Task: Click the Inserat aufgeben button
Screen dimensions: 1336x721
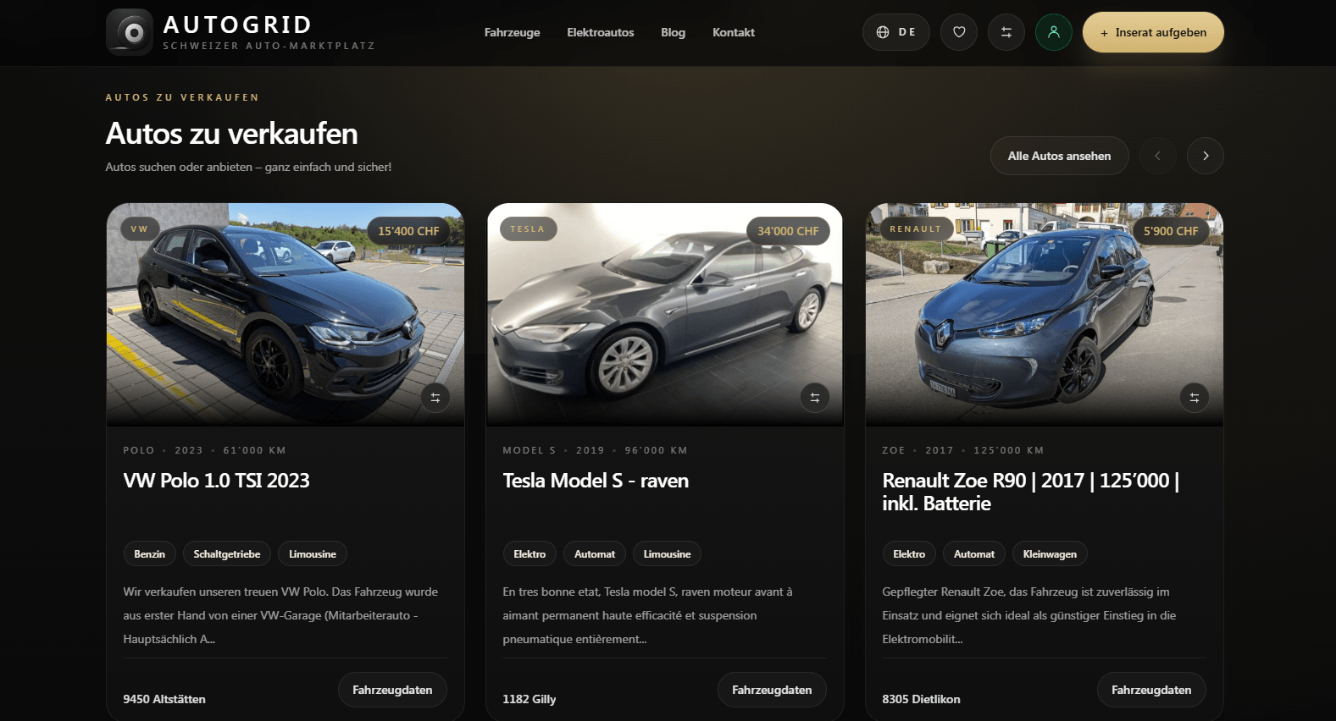Action: [1153, 32]
